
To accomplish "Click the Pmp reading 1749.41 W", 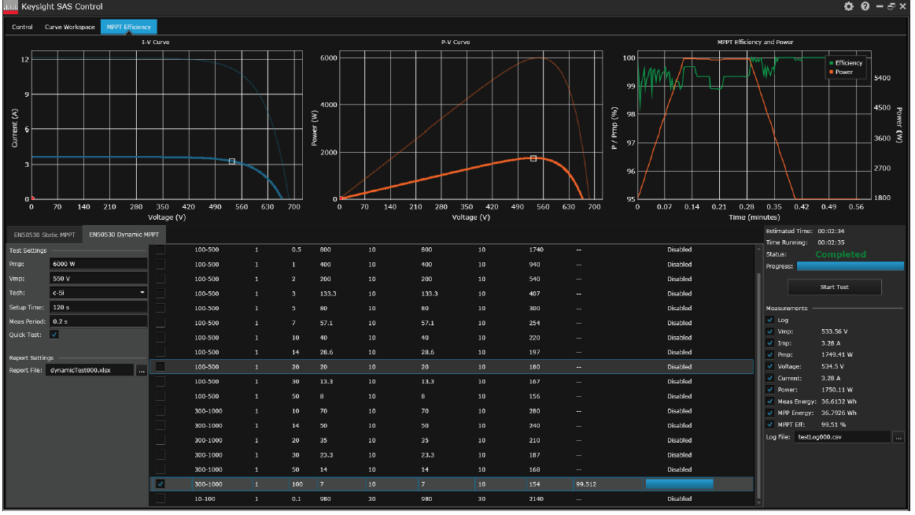I will (837, 356).
